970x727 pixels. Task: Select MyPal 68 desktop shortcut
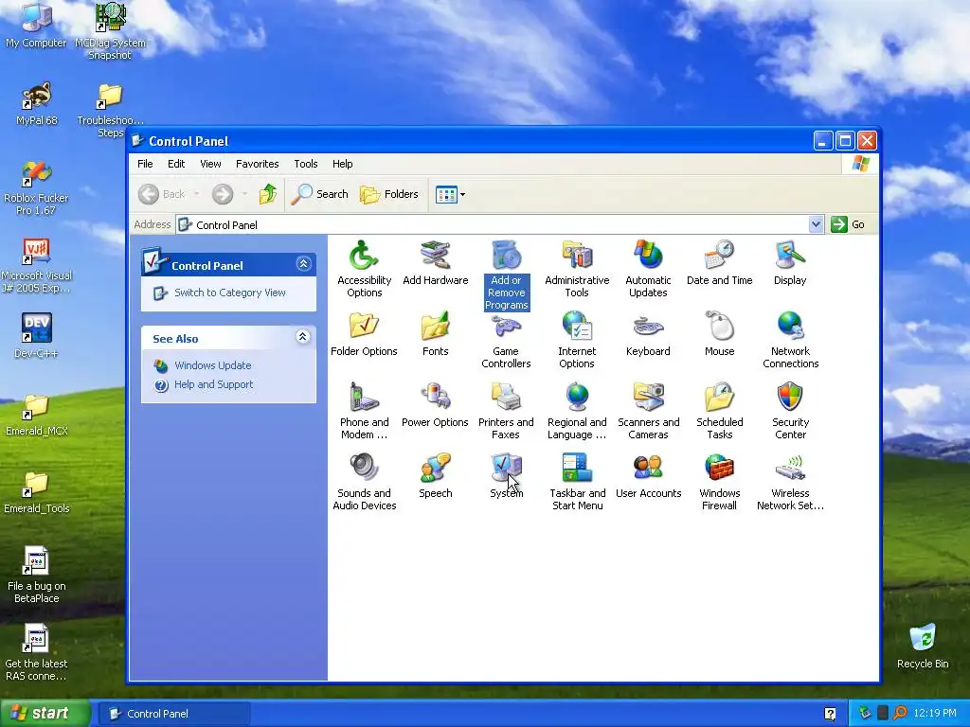click(x=37, y=104)
